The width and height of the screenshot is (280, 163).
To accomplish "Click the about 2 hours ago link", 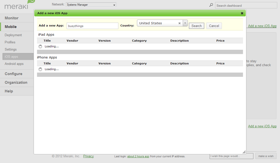I will pyautogui.click(x=138, y=156).
